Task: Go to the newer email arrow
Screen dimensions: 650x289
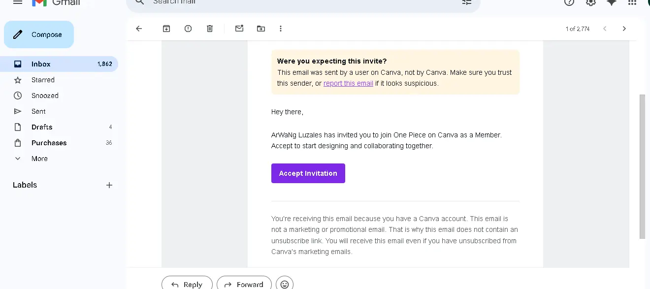Action: [605, 29]
